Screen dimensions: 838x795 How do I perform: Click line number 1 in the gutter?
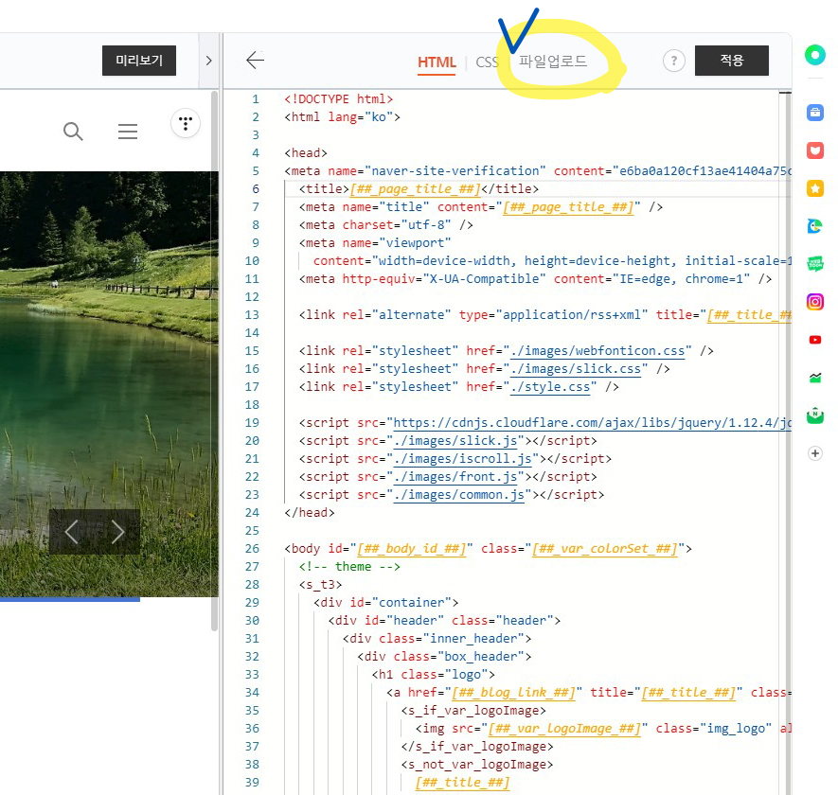point(256,99)
